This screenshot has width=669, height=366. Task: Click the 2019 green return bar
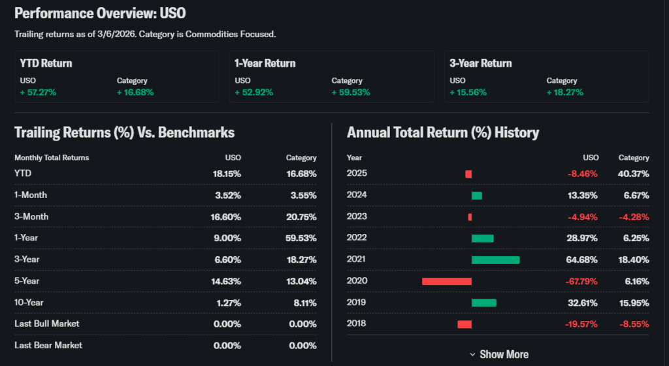[483, 303]
